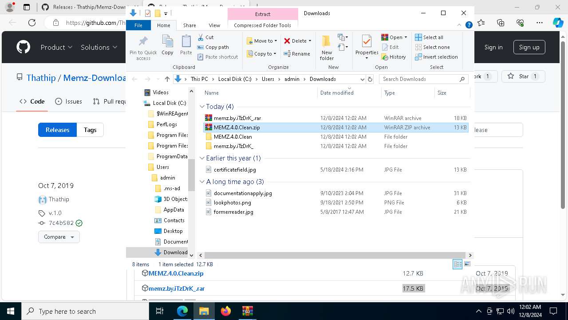568x320 pixels.
Task: Open the File ribbon menu
Action: [x=138, y=25]
